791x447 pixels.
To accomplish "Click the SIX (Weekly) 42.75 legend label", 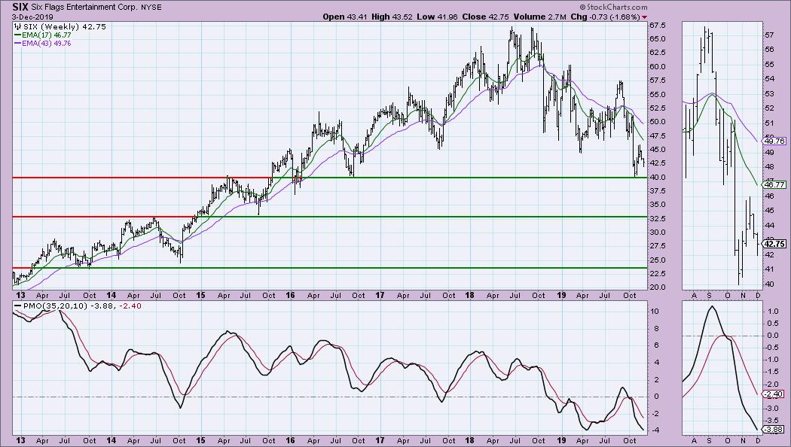I will (65, 26).
